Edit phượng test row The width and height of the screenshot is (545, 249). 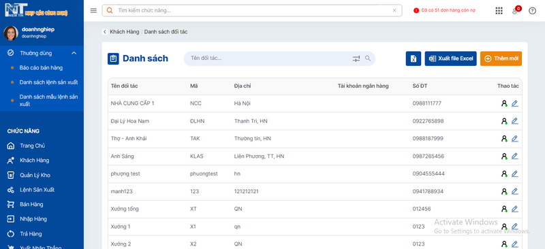click(515, 173)
